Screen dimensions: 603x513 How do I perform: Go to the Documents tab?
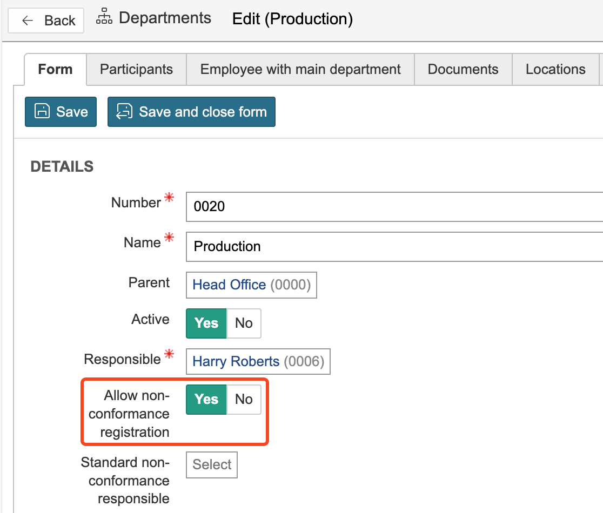(x=463, y=70)
